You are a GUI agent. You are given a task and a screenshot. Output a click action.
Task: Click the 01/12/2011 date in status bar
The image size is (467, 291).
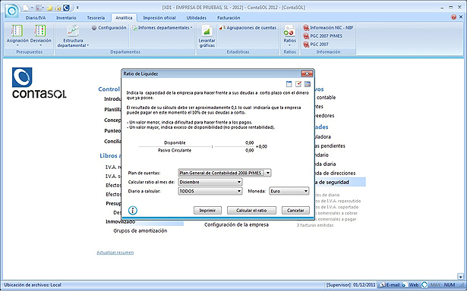click(x=364, y=285)
